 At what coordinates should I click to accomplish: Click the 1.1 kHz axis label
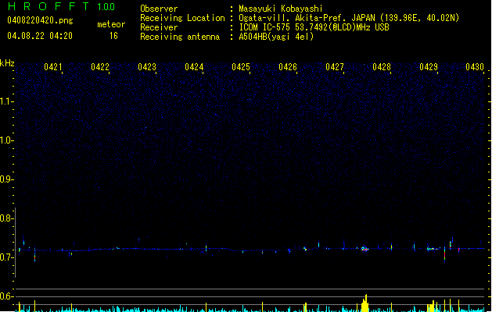(x=6, y=101)
